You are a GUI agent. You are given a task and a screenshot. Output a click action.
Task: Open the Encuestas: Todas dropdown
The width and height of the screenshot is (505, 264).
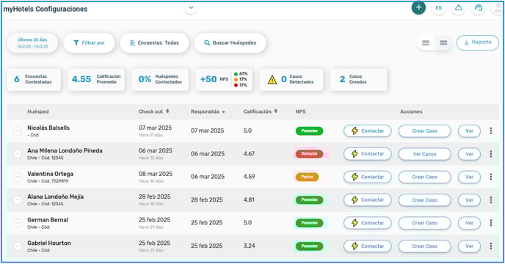[x=155, y=43]
